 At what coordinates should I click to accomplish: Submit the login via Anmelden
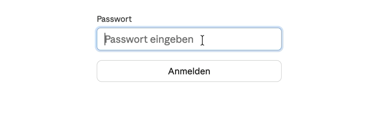coord(189,71)
